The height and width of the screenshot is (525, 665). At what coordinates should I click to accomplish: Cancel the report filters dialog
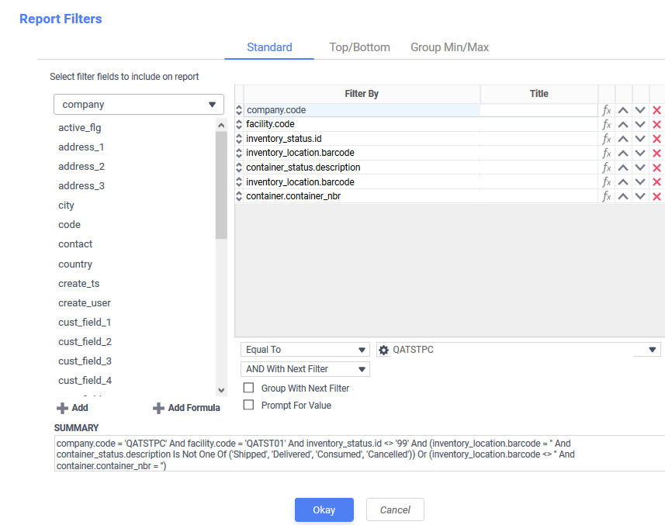coord(395,509)
